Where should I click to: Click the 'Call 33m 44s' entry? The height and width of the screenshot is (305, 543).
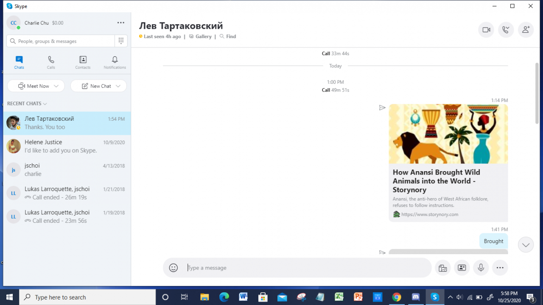[336, 53]
